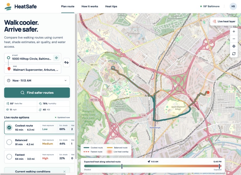The image size is (241, 175).
Task: Click the Live heat overlay legend entry
Action: (118, 152)
